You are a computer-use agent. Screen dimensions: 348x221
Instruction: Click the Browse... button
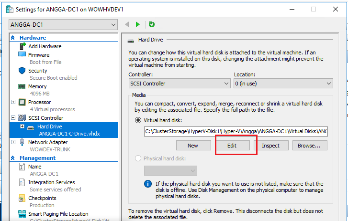[310, 145]
